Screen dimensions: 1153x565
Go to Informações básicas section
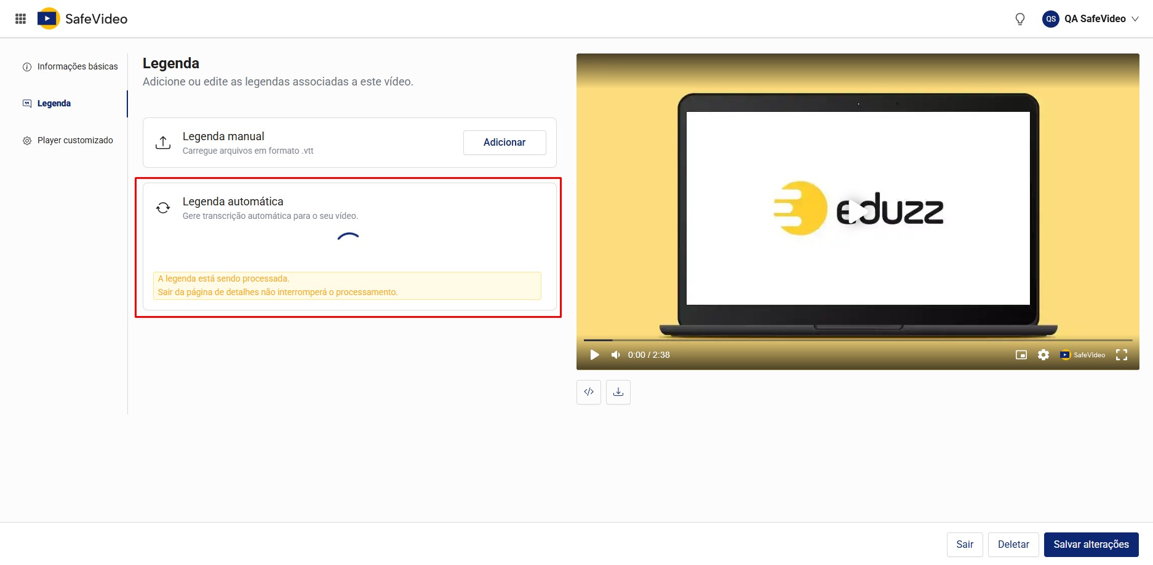70,66
